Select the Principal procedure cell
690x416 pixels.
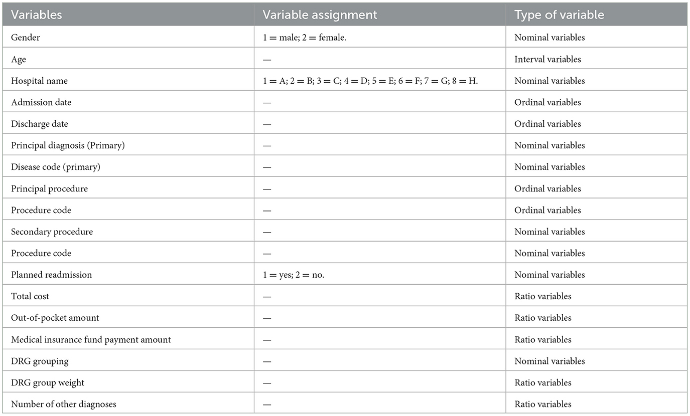[x=49, y=188]
